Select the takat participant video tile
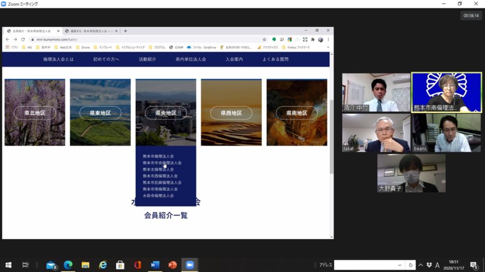Image resolution: width=485 pixels, height=272 pixels. pyautogui.click(x=376, y=133)
